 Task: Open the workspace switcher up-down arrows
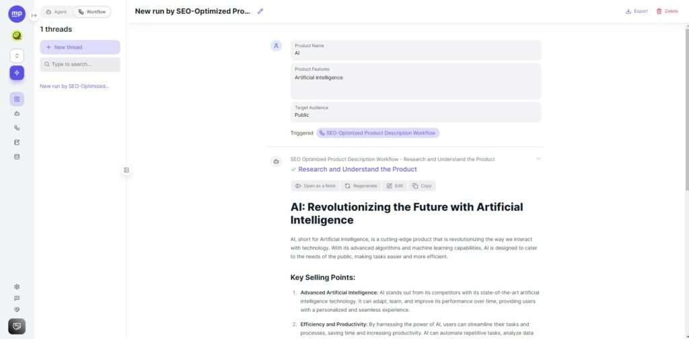[17, 56]
